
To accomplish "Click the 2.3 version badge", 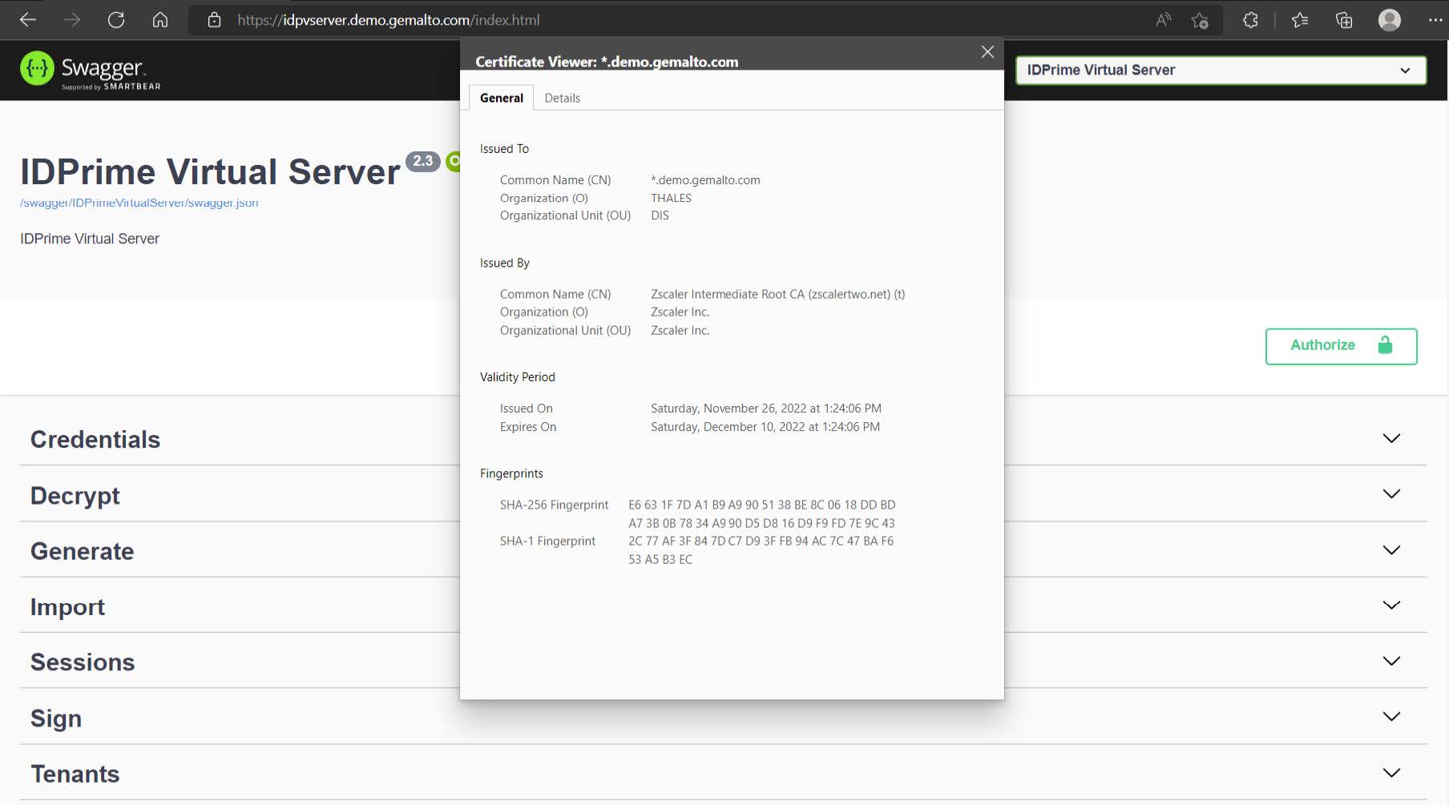I will pos(422,161).
